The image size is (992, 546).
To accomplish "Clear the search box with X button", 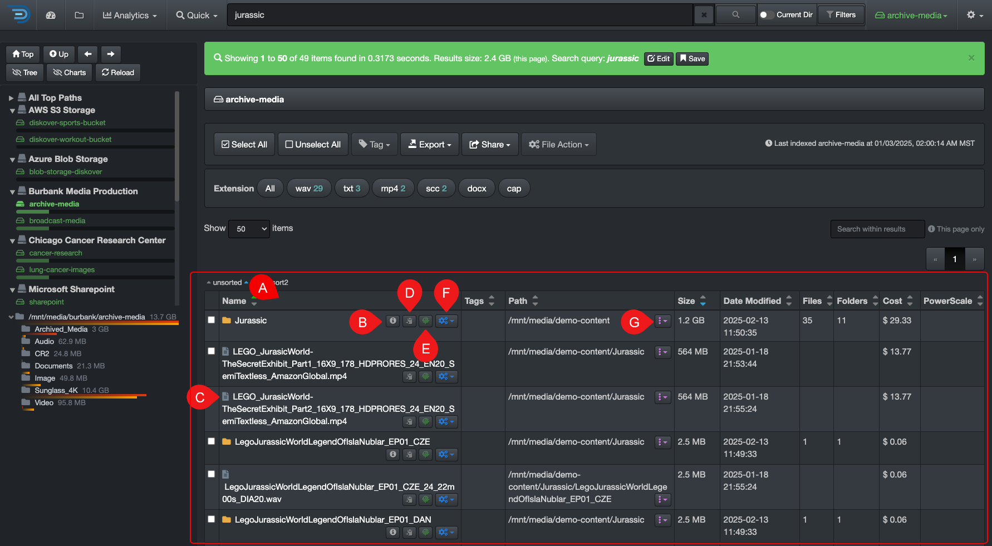I will [704, 15].
